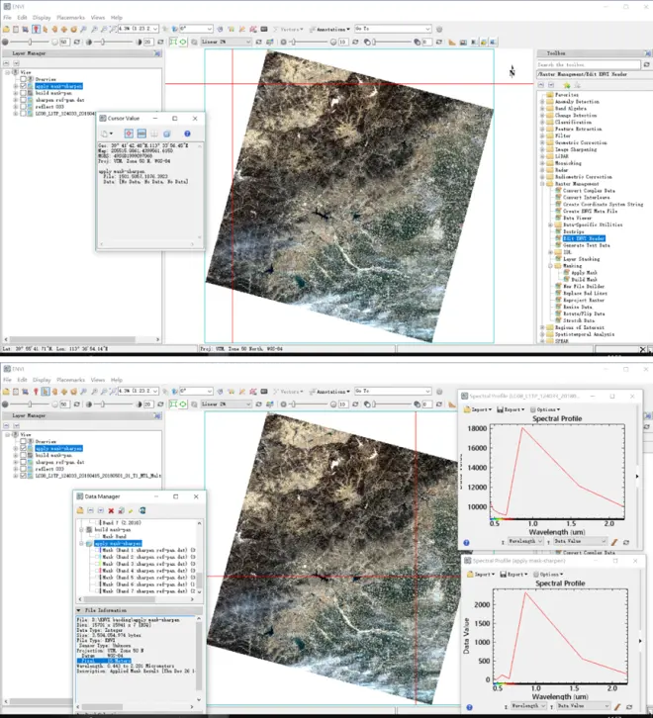Collapse the Raster Management folder in the Toolbox
This screenshot has height=718, width=653.
[x=542, y=184]
